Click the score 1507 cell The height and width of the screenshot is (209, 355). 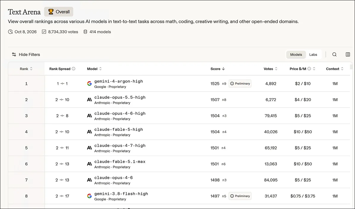click(215, 100)
